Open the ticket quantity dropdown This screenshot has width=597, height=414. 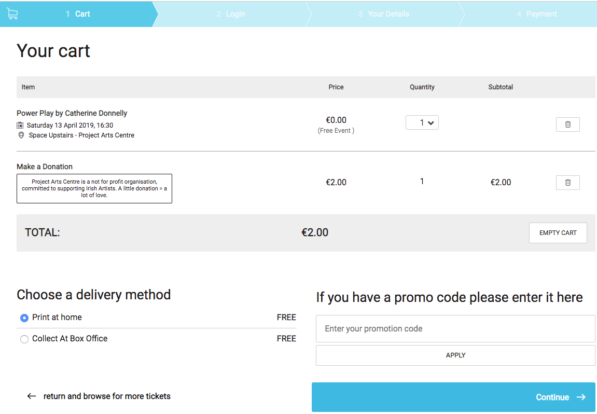[422, 122]
